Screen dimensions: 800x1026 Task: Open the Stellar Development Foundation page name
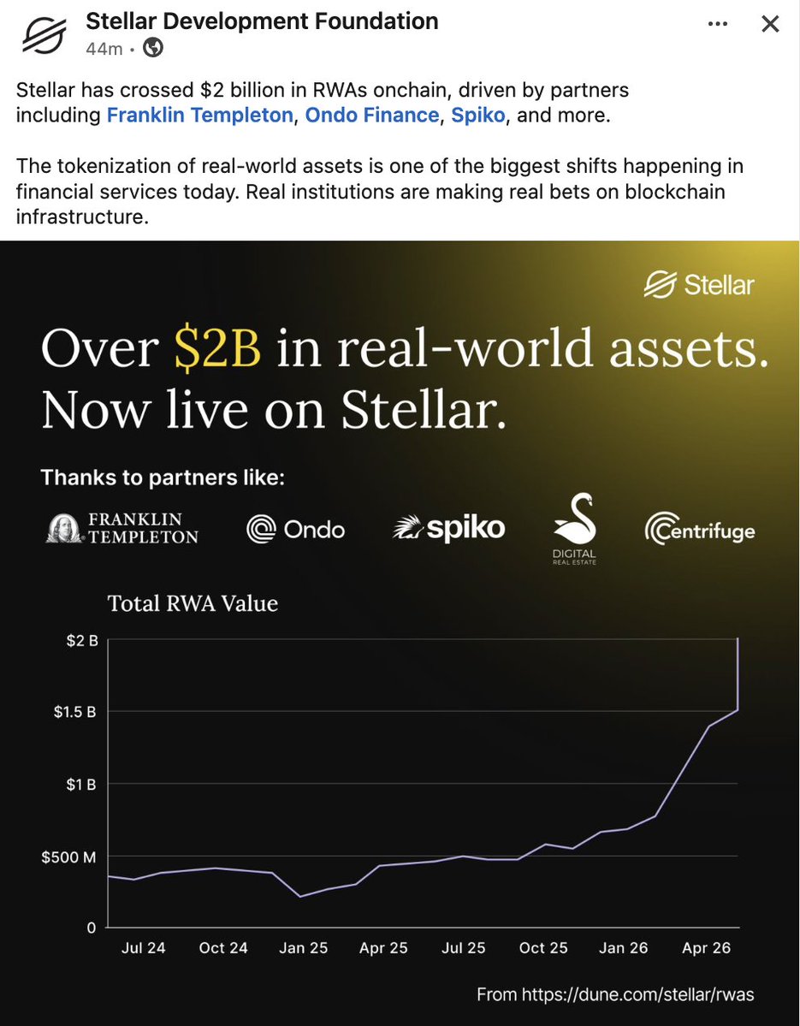[262, 21]
